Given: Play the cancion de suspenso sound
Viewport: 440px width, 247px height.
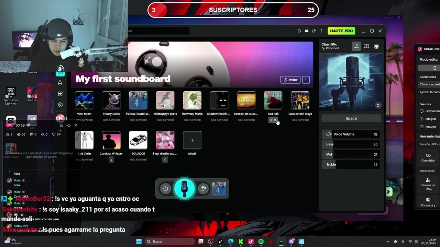Looking at the screenshot, I should [246, 101].
